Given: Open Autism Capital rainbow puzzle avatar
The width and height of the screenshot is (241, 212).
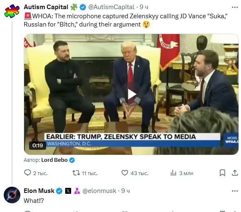Looking at the screenshot, I should (12, 11).
